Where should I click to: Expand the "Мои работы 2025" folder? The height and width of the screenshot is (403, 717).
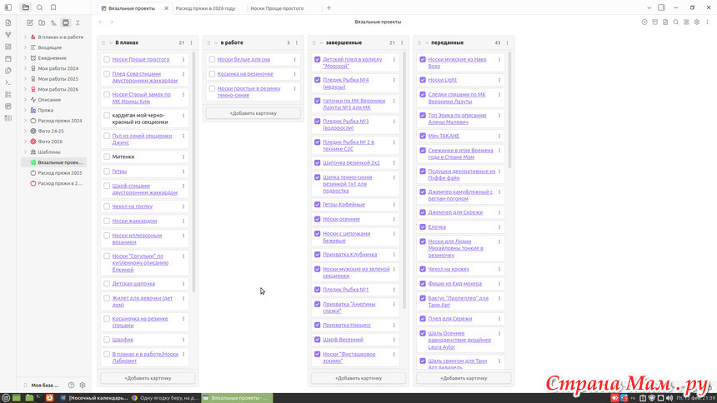click(x=25, y=79)
